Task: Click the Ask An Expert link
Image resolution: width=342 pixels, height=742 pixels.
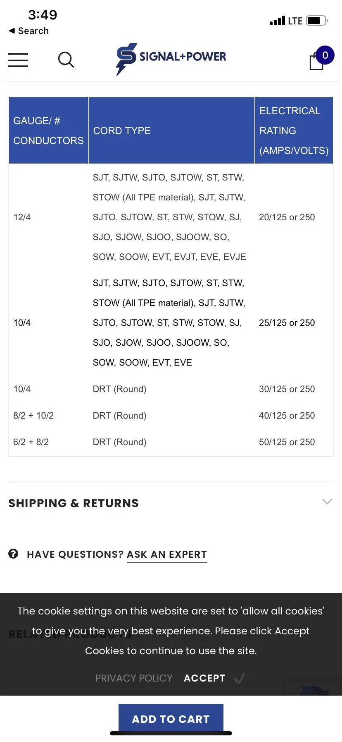Action: 167,554
